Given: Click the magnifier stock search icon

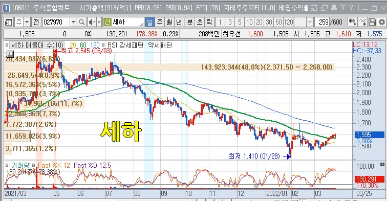Looking at the screenshot, I should point(82,22).
